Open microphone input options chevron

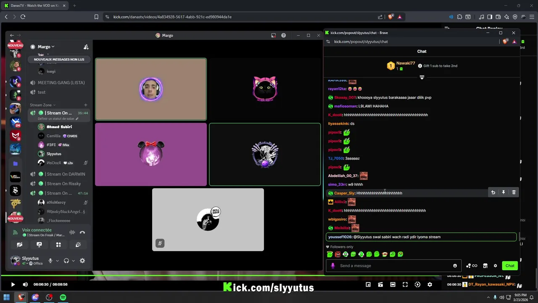[x=57, y=261]
